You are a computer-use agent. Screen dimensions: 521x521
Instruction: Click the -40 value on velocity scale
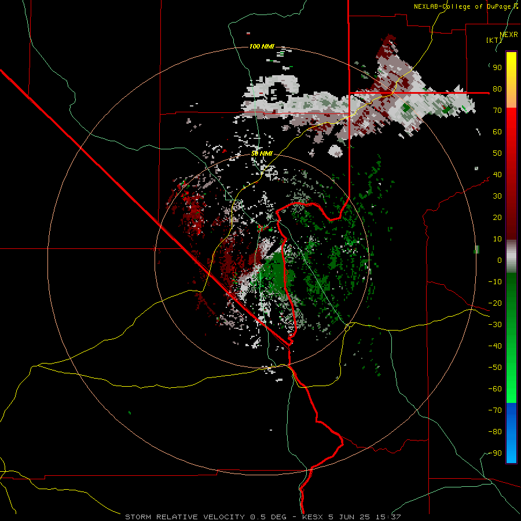tap(495, 346)
